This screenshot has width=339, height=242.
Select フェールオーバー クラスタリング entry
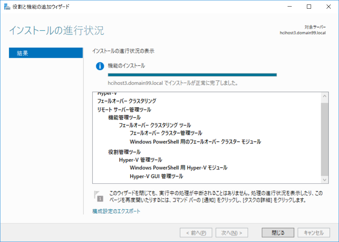(127, 101)
